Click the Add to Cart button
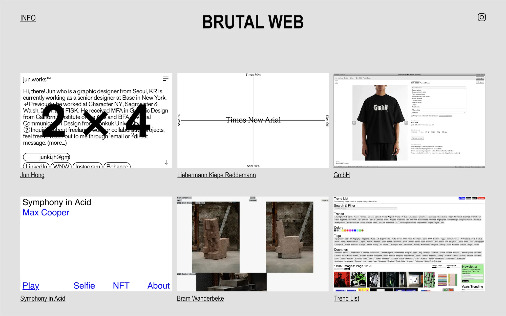The image size is (506, 316). [x=417, y=138]
